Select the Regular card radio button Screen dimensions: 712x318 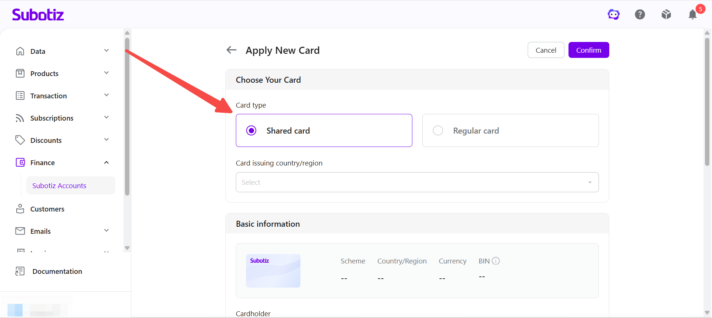pos(438,131)
